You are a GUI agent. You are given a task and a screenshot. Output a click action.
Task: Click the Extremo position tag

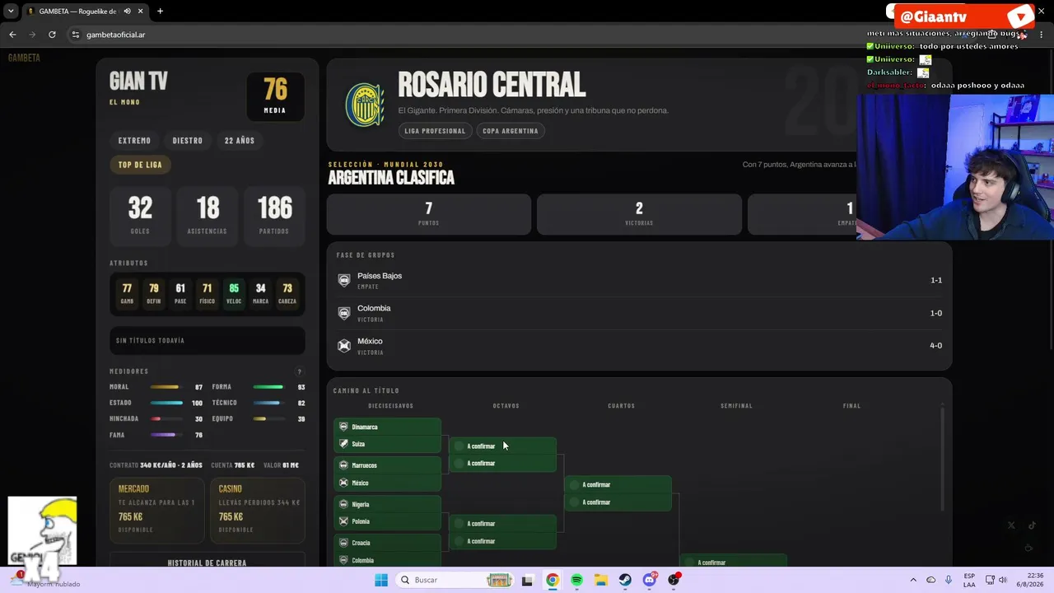[x=134, y=141]
